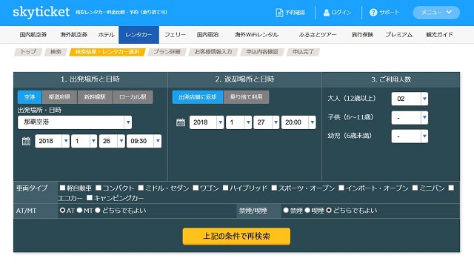Open adult count 02 dropdown

[410, 99]
